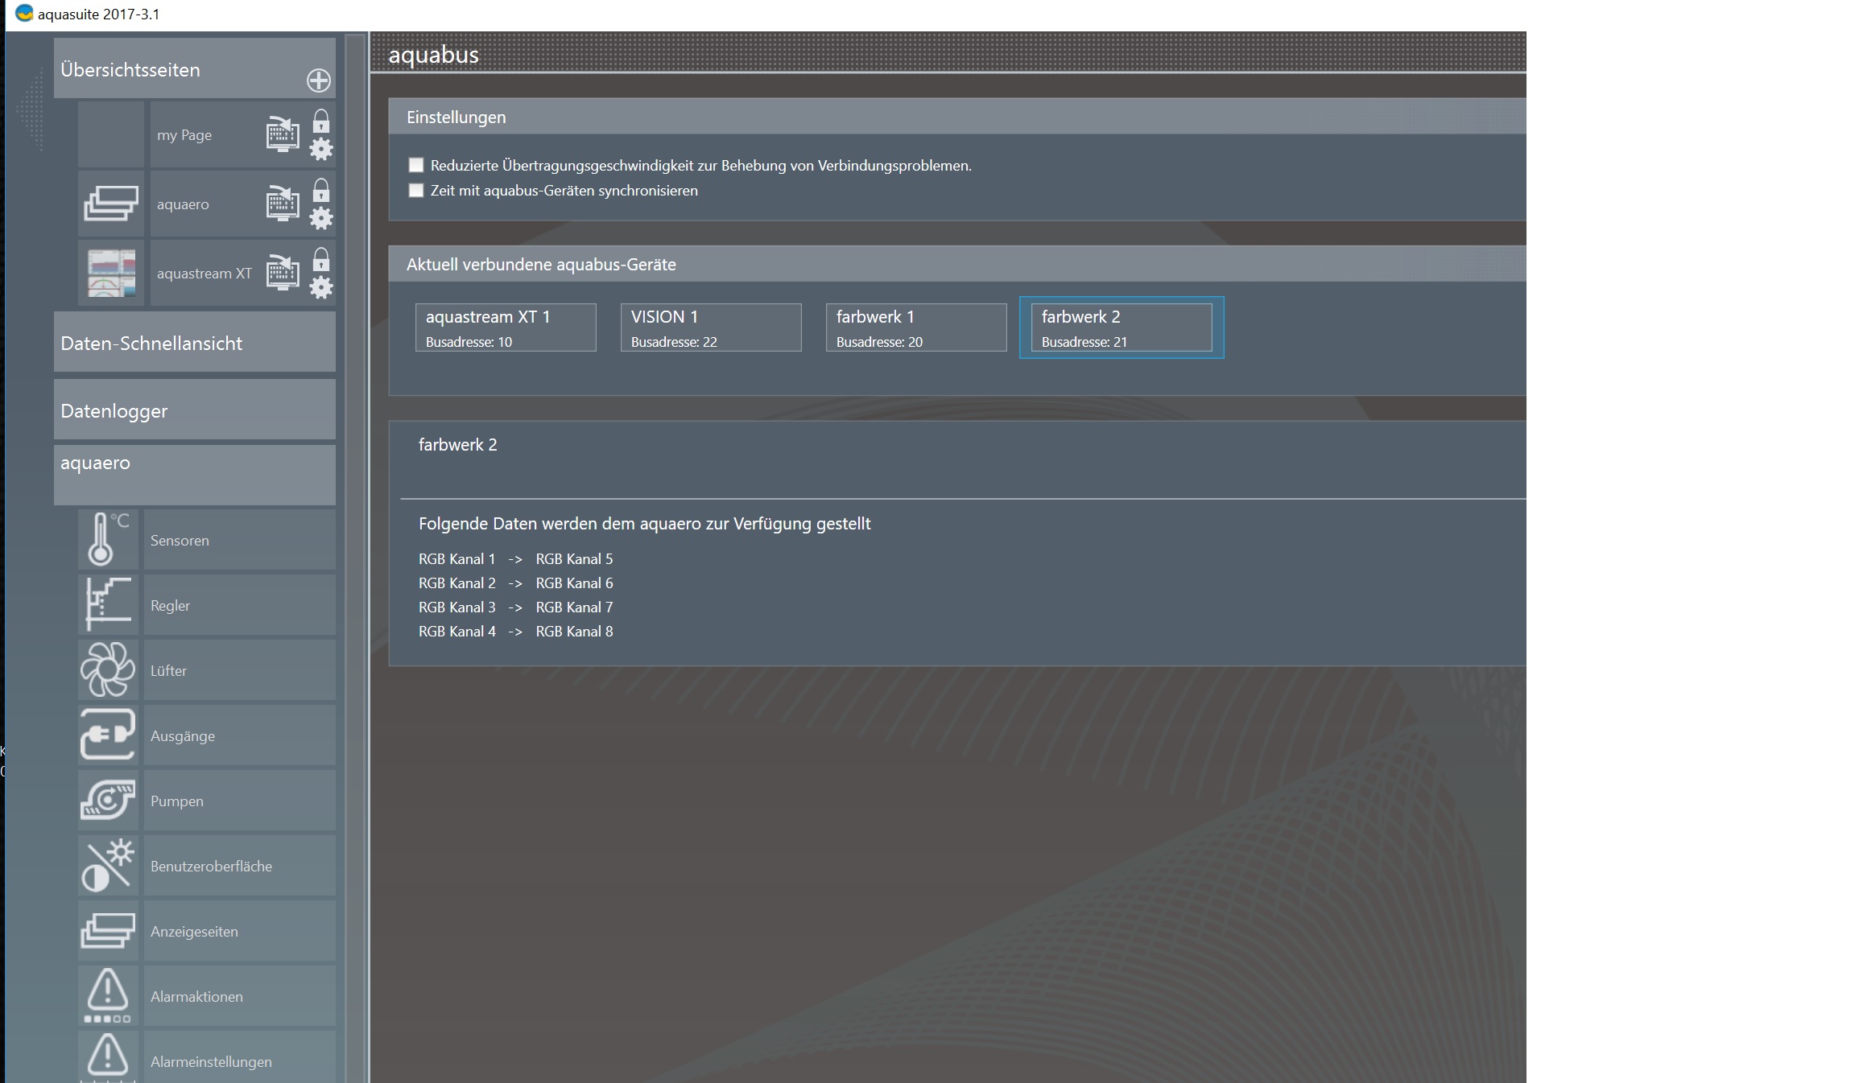Toggle time sync with aquabus devices
This screenshot has width=1855, height=1083.
click(x=416, y=191)
